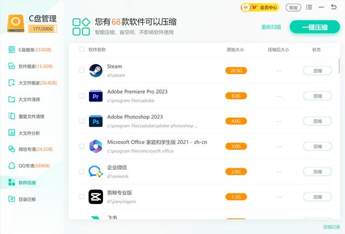Viewport: 345px width, 234px height.
Task: Click the 4.0G size badge
Action: tap(236, 121)
